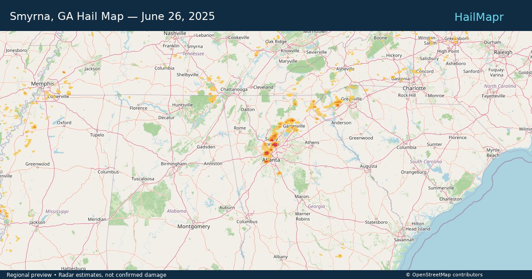
Task: Select the Gadsden city label
Action: [206, 147]
